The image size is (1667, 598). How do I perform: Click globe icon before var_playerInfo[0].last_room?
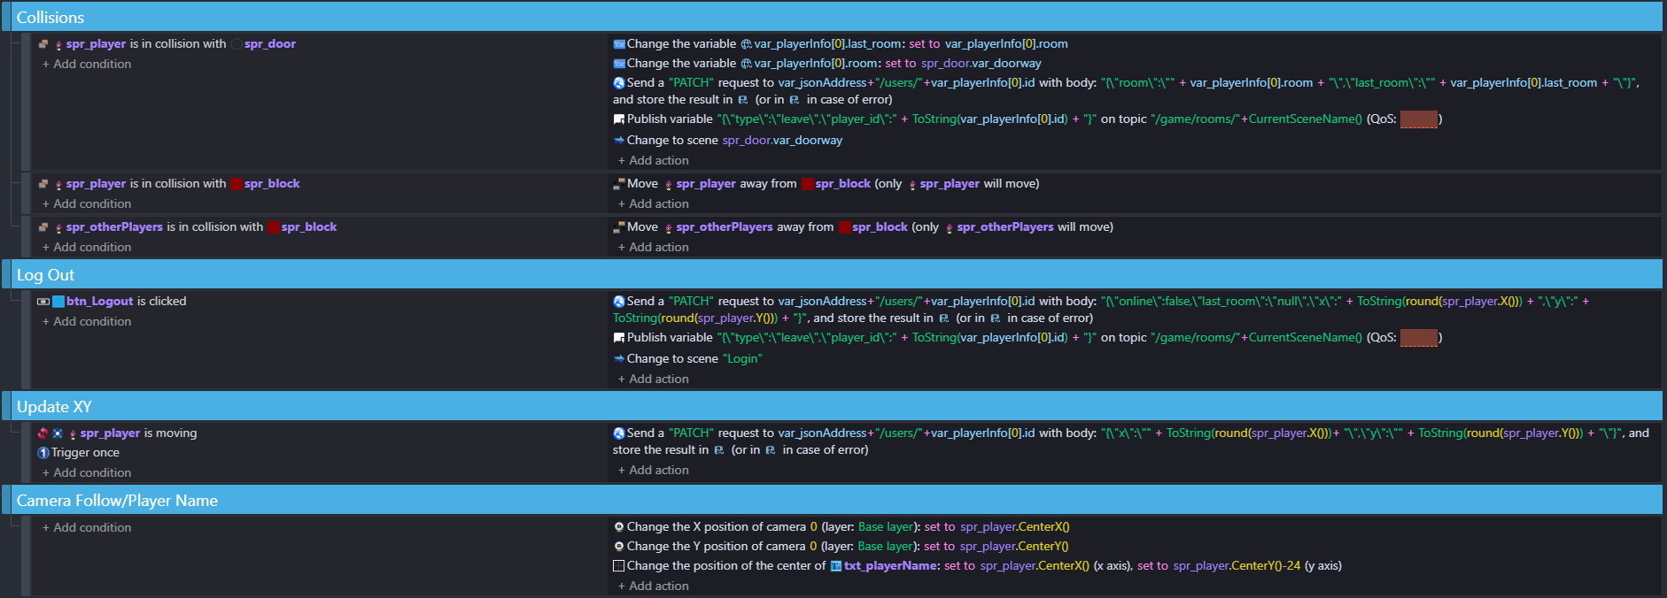coord(747,44)
